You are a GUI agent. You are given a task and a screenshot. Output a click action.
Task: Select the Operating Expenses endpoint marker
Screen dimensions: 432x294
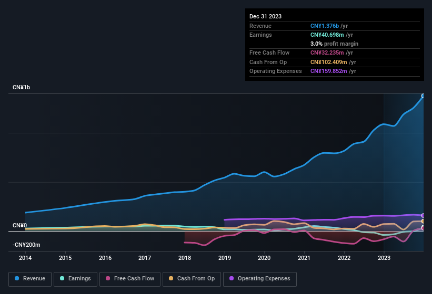[423, 215]
